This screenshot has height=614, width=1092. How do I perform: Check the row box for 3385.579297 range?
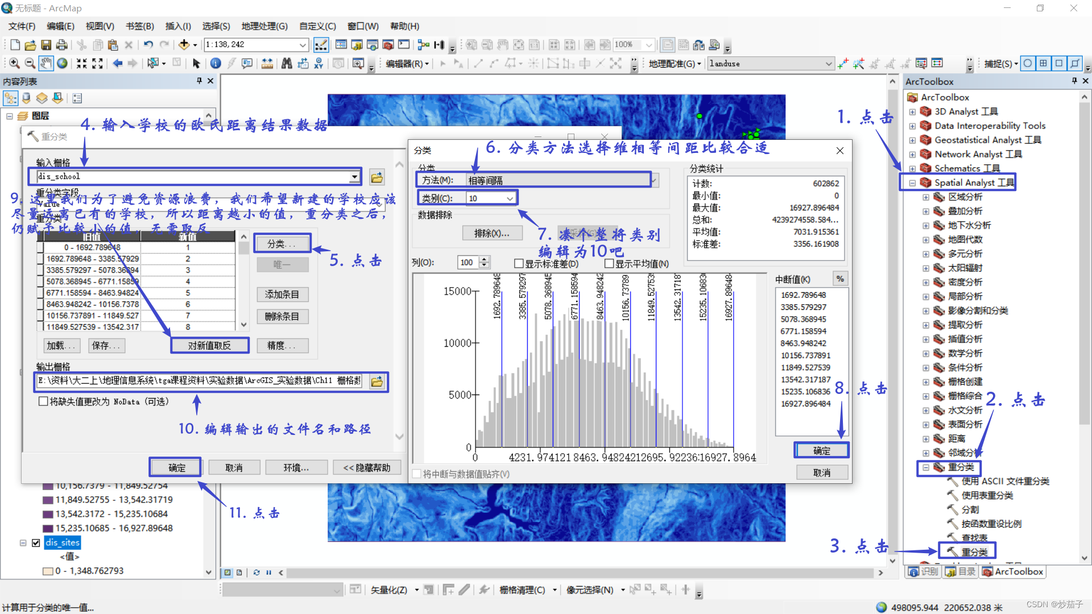(x=40, y=271)
